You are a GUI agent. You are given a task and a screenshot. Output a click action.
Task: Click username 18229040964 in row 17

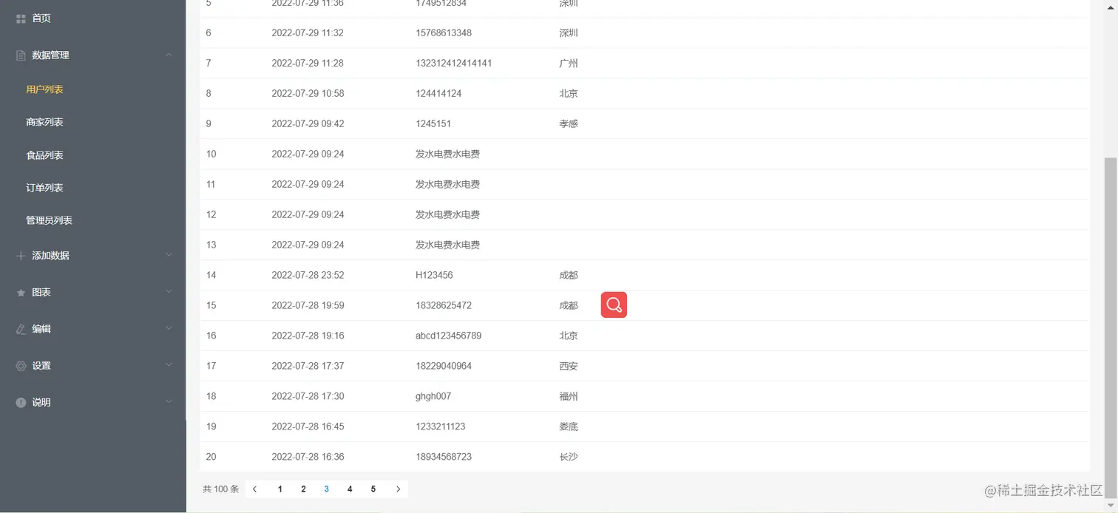[x=444, y=367]
